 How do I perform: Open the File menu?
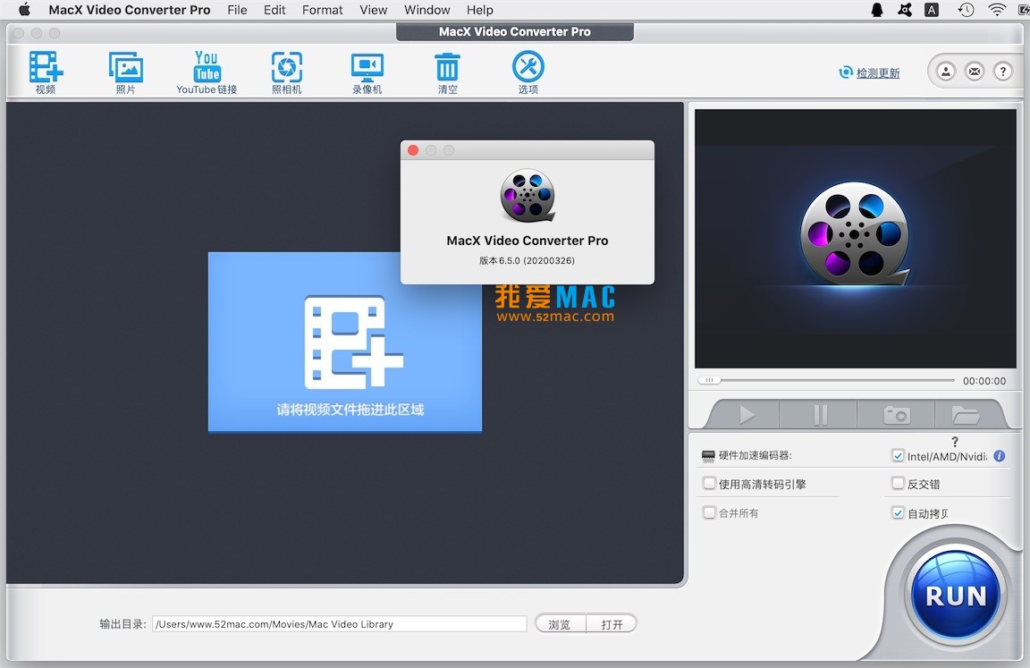coord(237,10)
